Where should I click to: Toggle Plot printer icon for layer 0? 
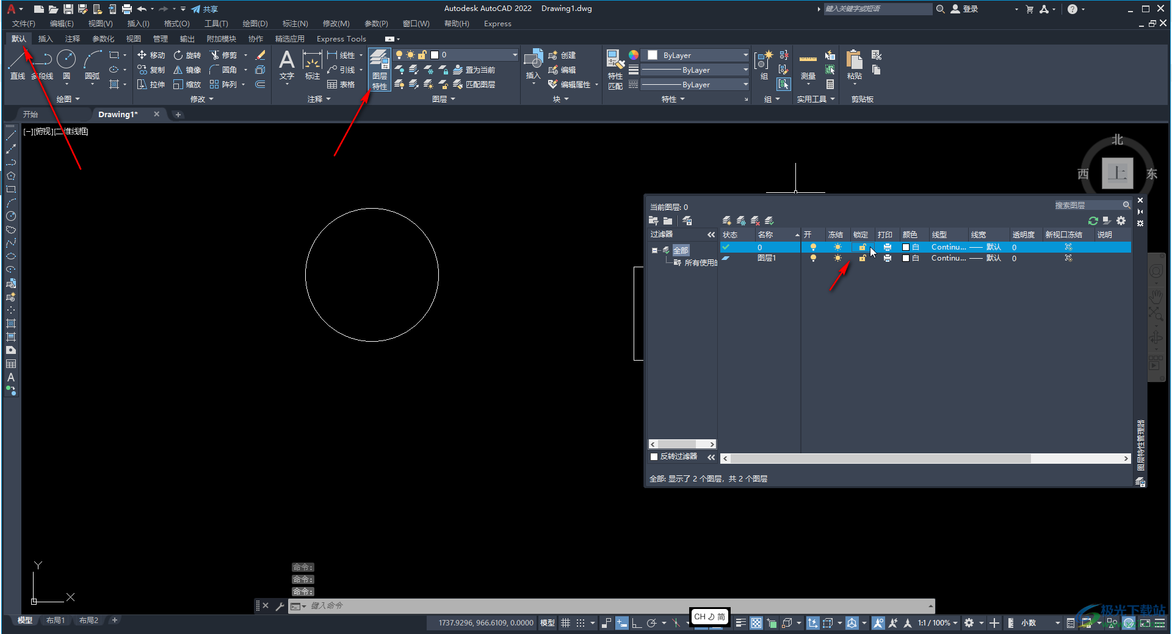[887, 247]
